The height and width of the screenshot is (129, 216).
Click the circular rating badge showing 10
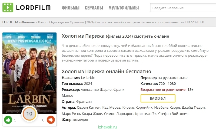(29, 114)
